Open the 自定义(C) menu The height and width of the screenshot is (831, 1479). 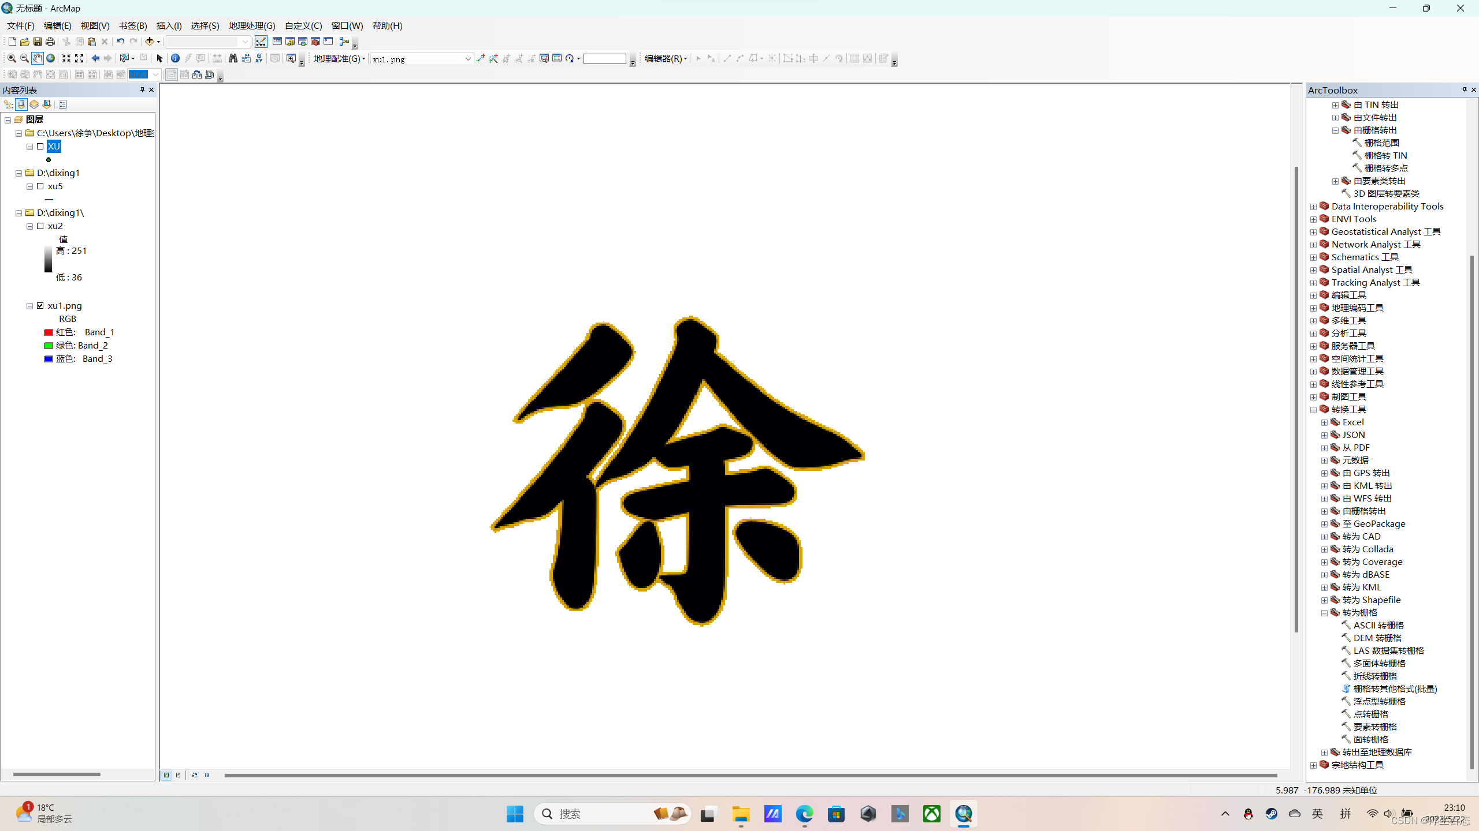point(303,25)
